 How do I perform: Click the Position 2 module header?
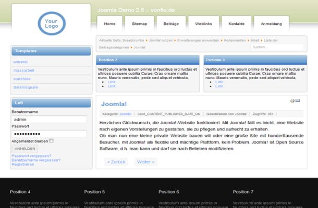(x=148, y=60)
